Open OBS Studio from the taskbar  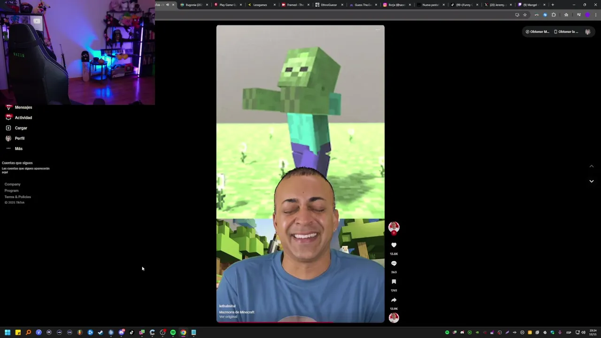(162, 332)
